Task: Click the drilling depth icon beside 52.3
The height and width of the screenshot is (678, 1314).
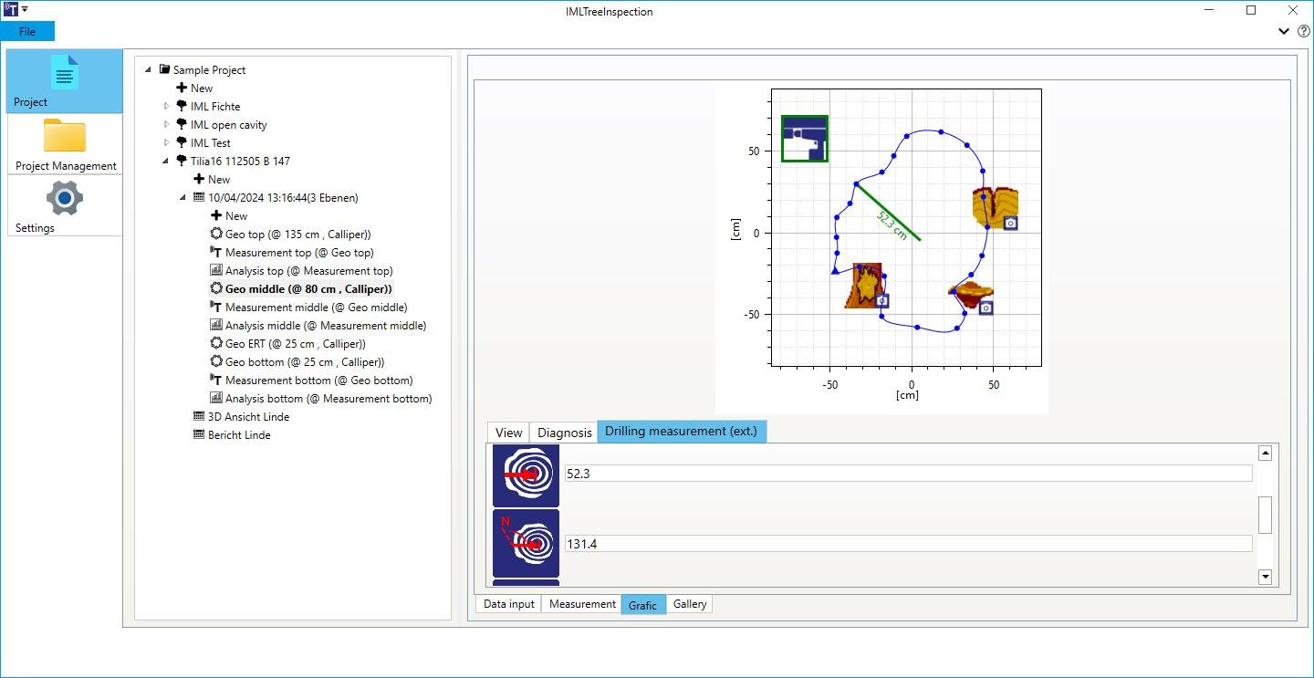Action: click(x=526, y=475)
